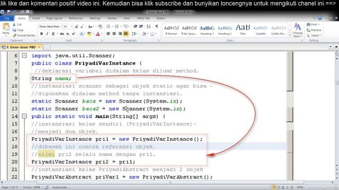Apply the No Spacing style
Screen dimensions: 339x190
(x=189, y=30)
